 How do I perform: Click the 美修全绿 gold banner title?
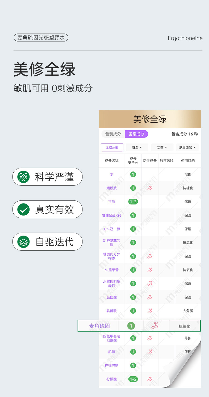click(150, 119)
